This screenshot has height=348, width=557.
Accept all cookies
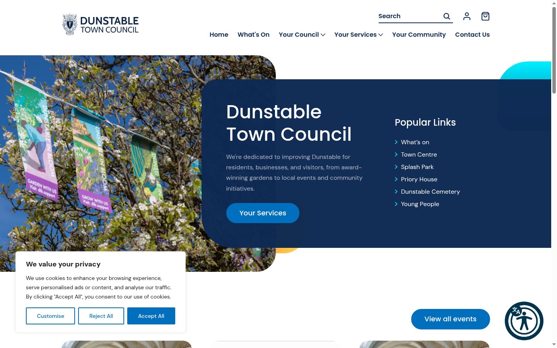click(151, 316)
